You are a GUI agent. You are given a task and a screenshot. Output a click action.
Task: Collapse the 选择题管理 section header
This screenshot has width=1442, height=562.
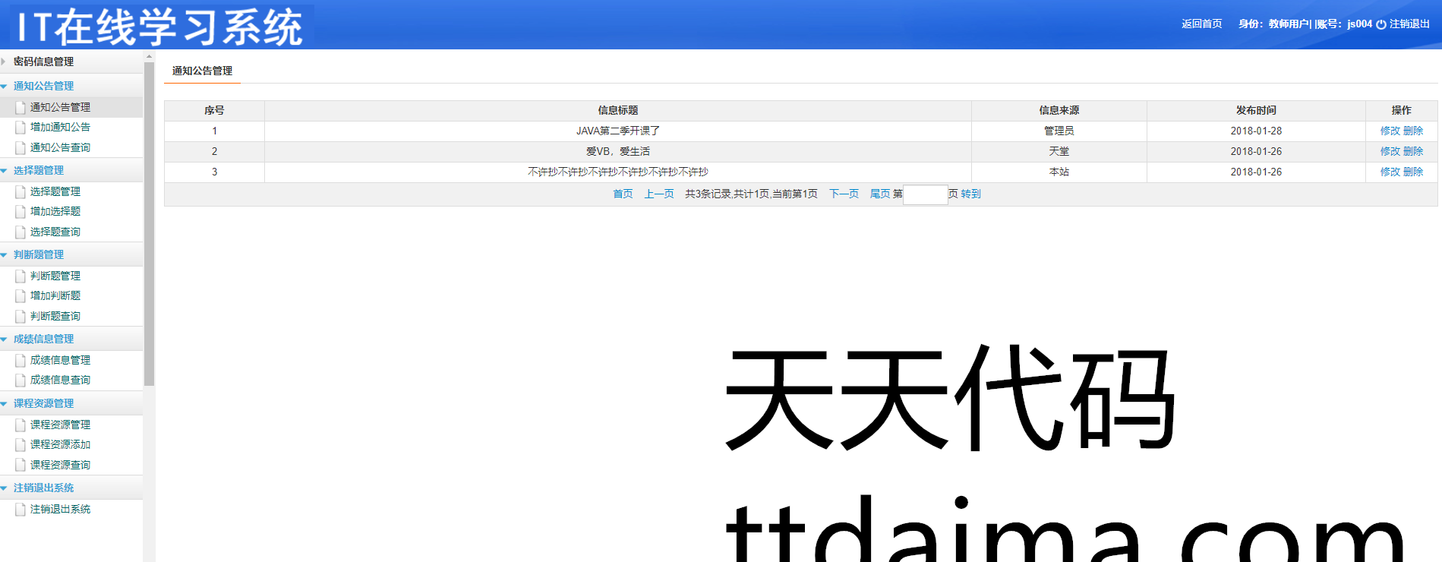point(39,170)
